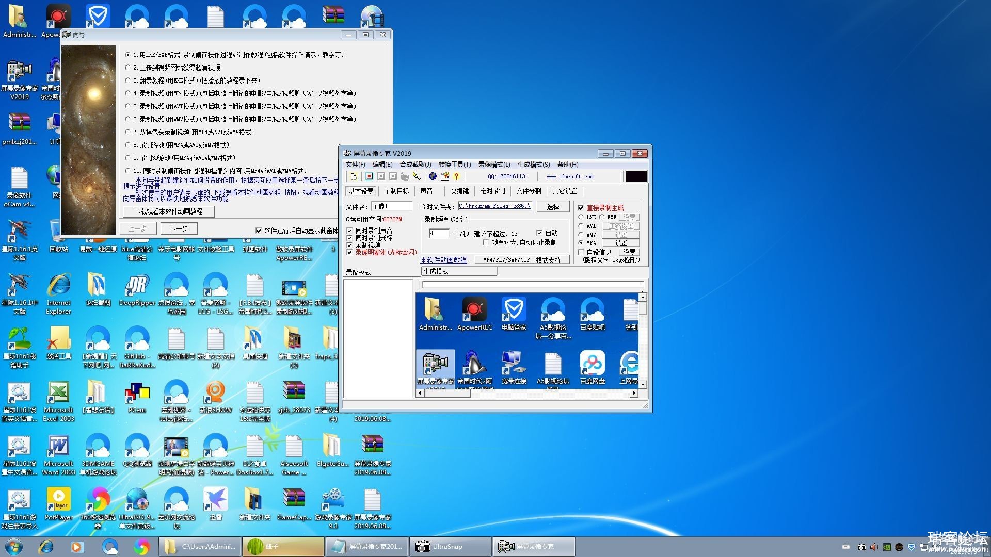This screenshot has width=991, height=557.
Task: Enable 帧率过大,自动停止录制 checkbox
Action: tap(486, 242)
